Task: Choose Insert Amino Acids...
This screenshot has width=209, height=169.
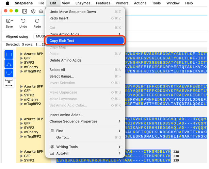Action: (85, 115)
